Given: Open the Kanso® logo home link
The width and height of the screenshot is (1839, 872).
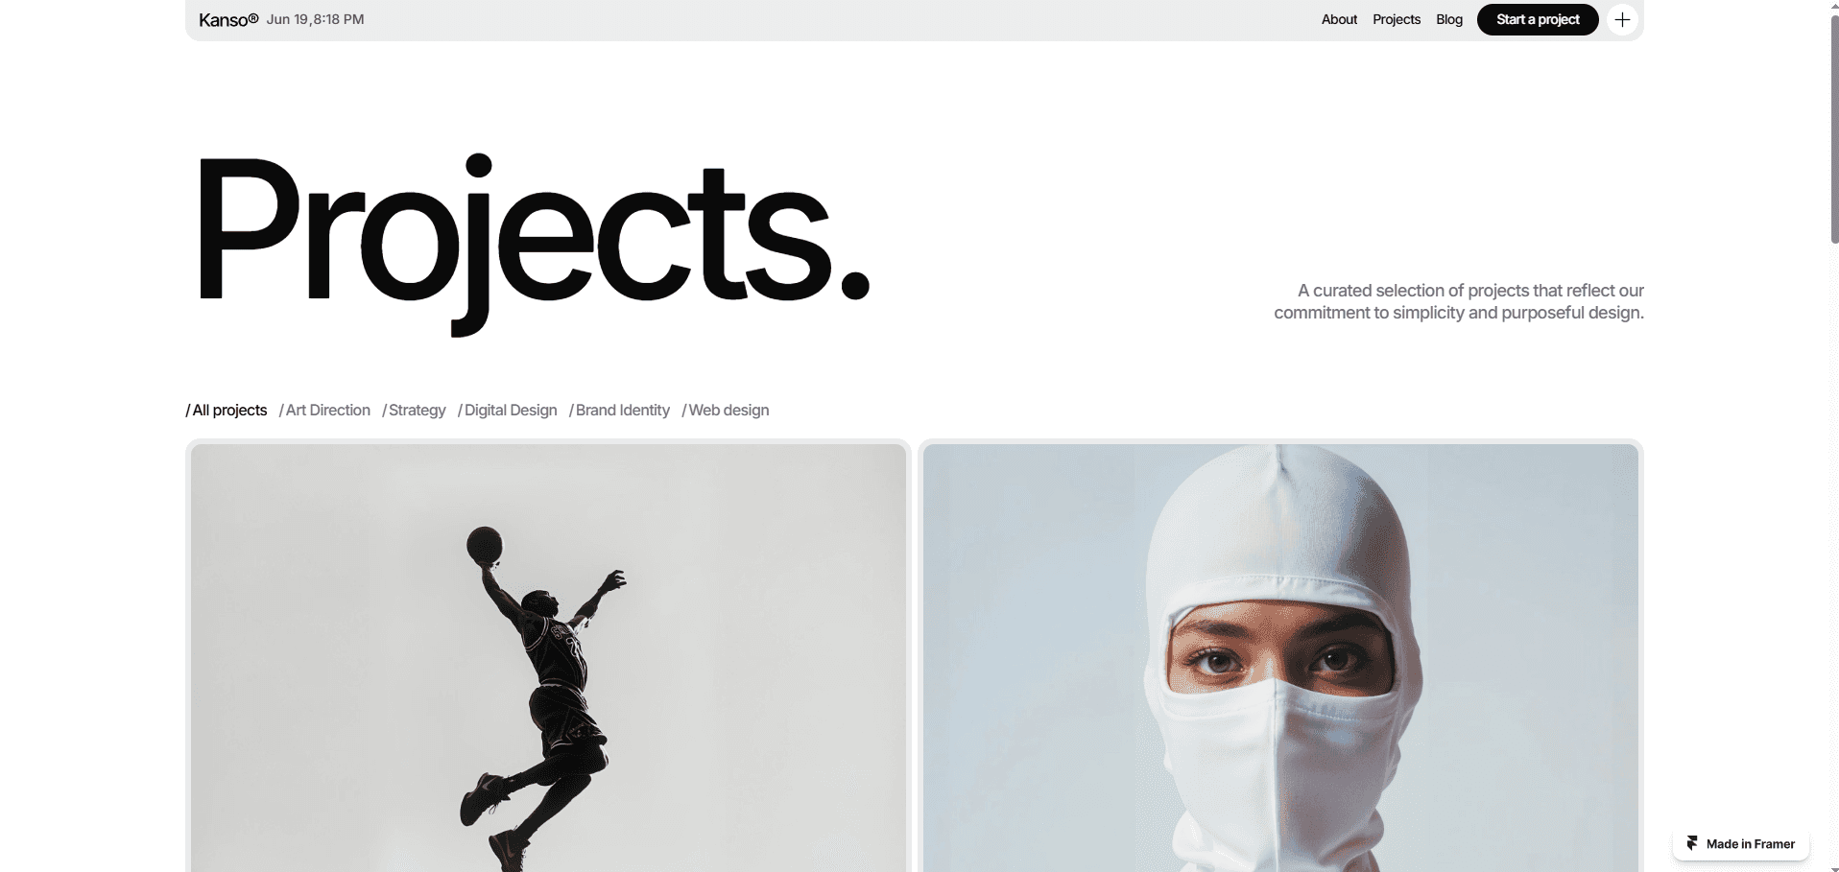Looking at the screenshot, I should (228, 19).
